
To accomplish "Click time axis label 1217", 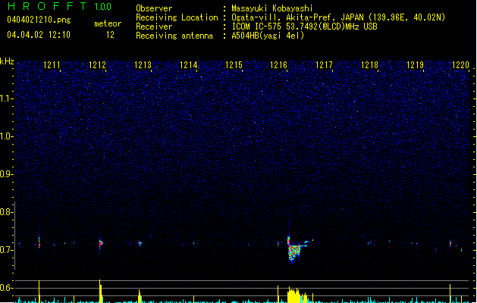I will coord(324,65).
